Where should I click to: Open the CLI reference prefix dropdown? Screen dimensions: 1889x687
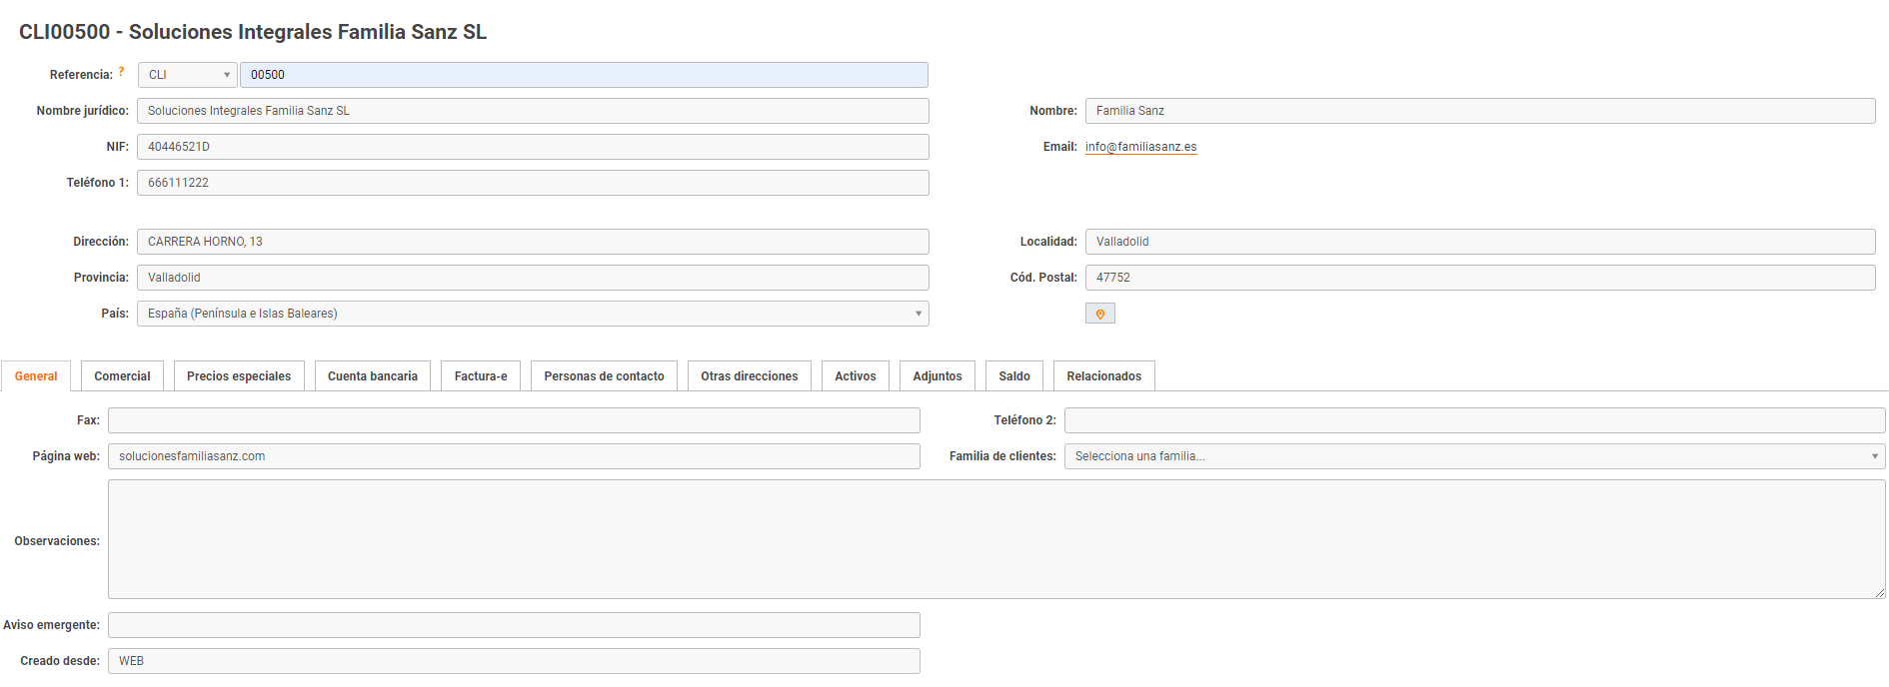pos(187,75)
